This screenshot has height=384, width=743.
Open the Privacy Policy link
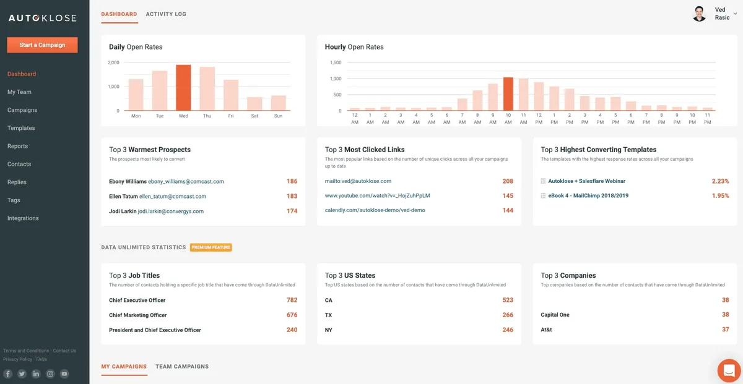click(x=17, y=359)
